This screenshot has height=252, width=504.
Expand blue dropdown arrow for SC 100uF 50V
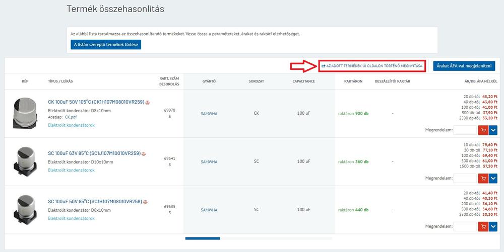(493, 227)
